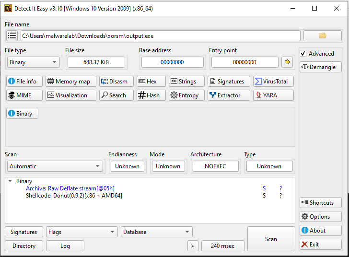Open the YARA rules tool
This screenshot has height=257, width=349.
pyautogui.click(x=273, y=95)
